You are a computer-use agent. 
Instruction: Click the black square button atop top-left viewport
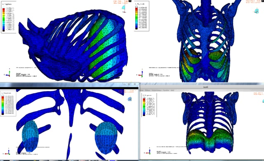point(130,1)
